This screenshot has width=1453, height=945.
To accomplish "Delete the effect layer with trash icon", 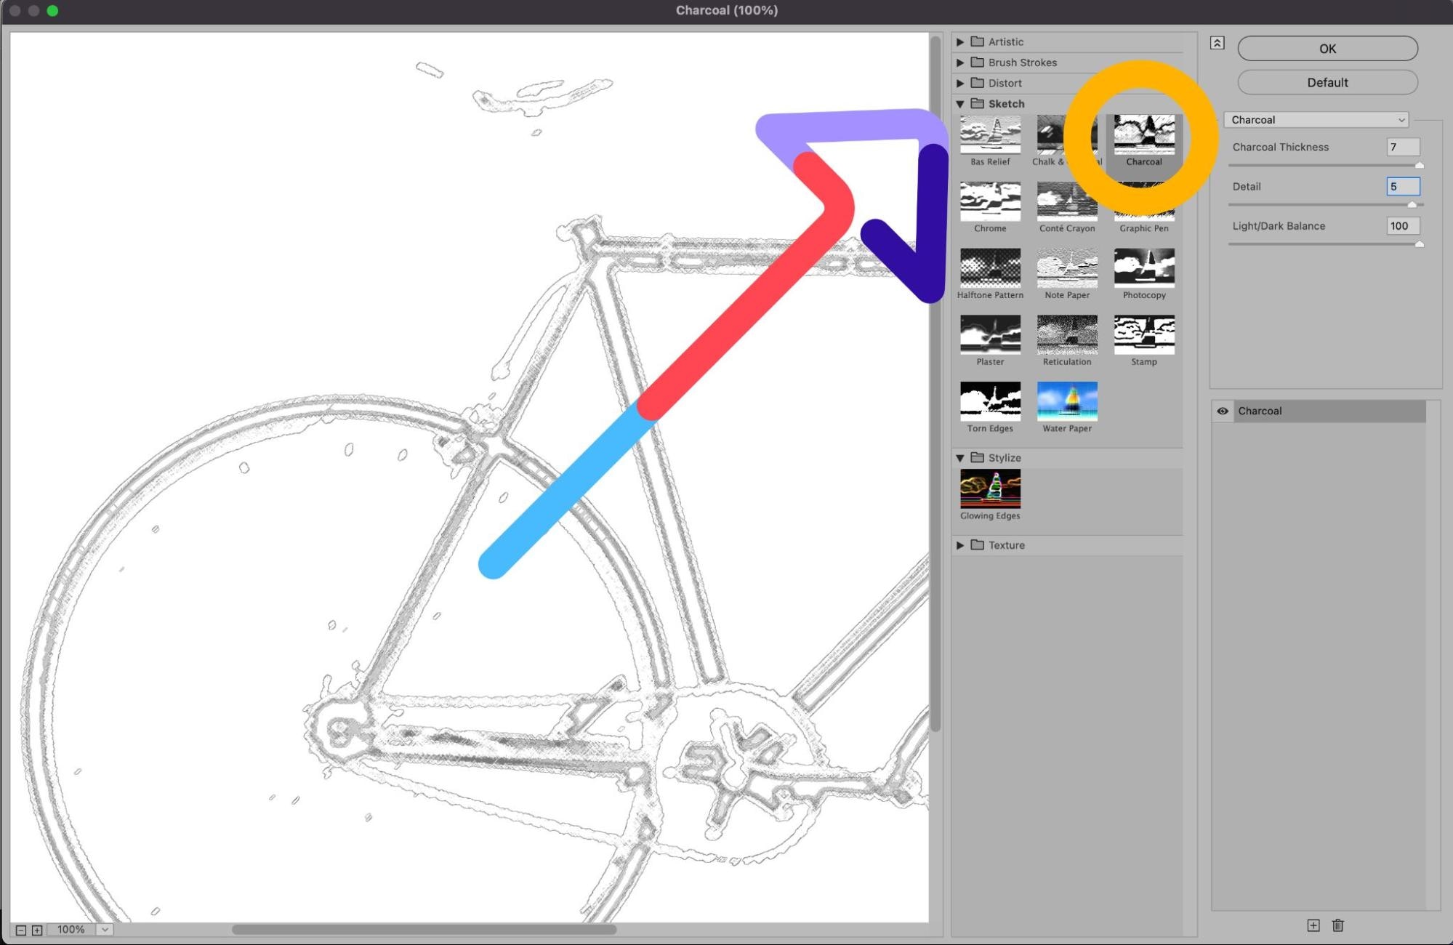I will pos(1337,925).
